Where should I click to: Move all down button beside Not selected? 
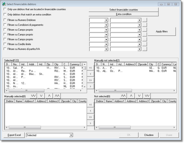click(x=147, y=96)
